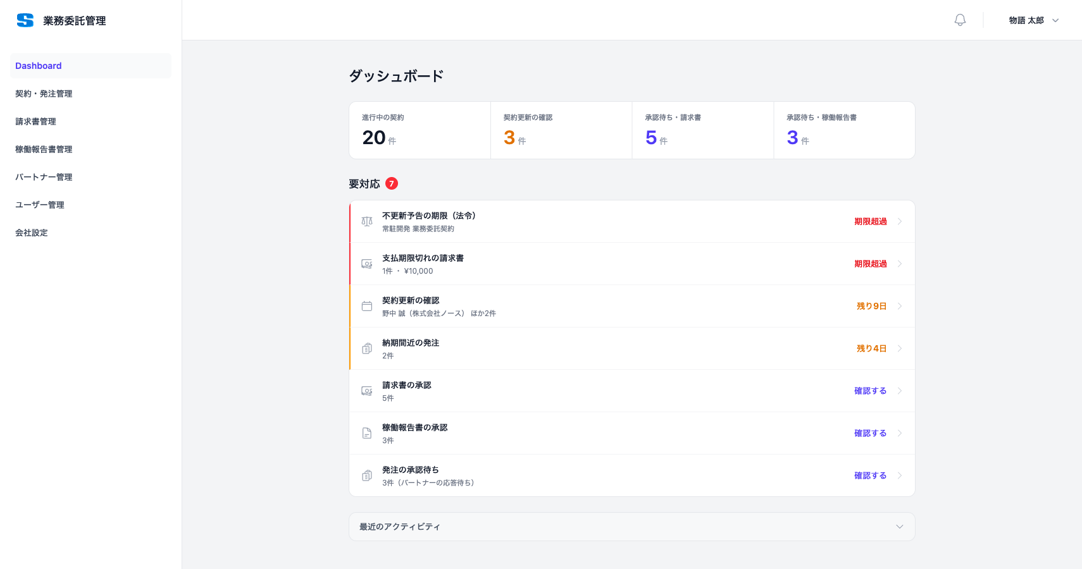
Task: Click the invoice icon for 支払期限切れの請求書
Action: [x=367, y=264]
